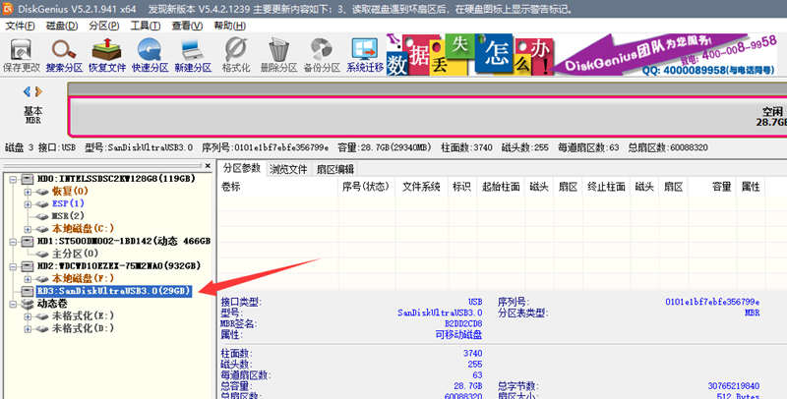Open the 备份分区 backup partition tool
The width and height of the screenshot is (787, 399).
322,55
